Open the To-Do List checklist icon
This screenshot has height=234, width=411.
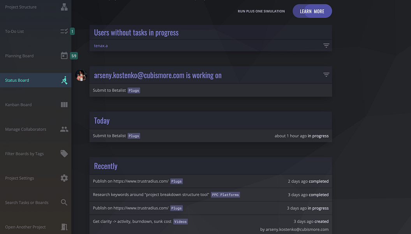[x=64, y=32]
